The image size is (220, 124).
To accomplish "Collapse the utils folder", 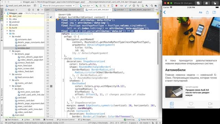I will pyautogui.click(x=10, y=80).
